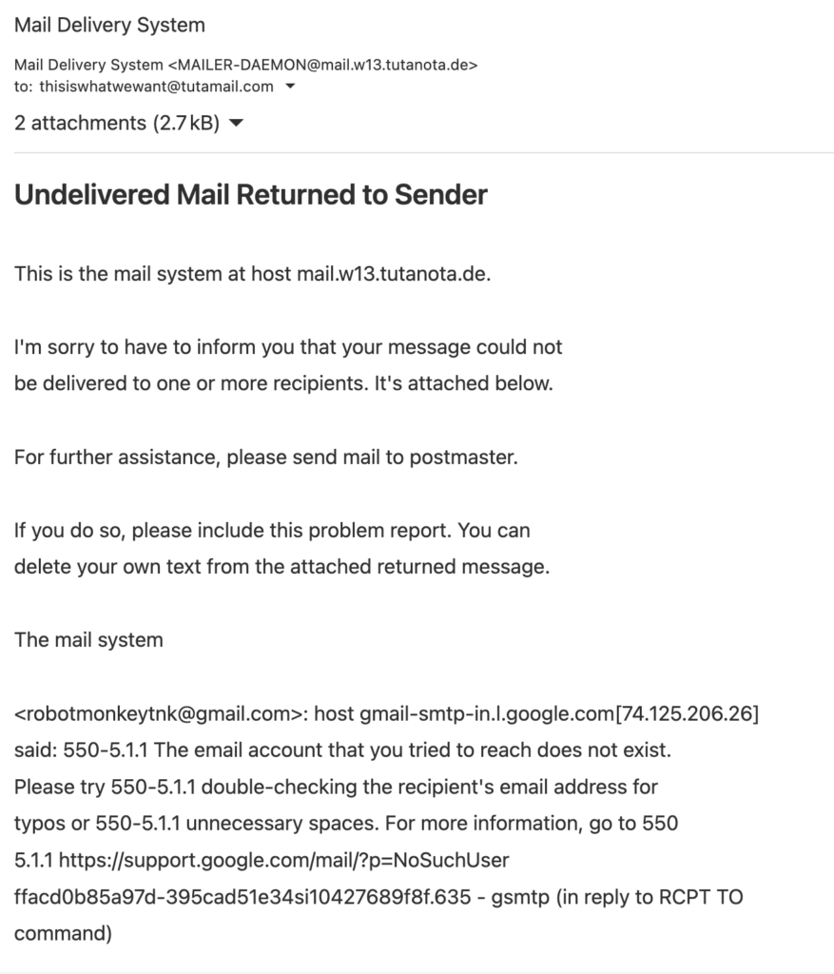The image size is (834, 974).
Task: Click the Mail Delivery System sender title
Action: [x=109, y=25]
